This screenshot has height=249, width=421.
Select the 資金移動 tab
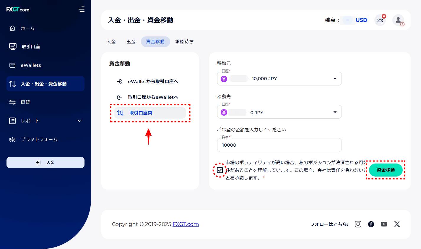[x=155, y=42]
